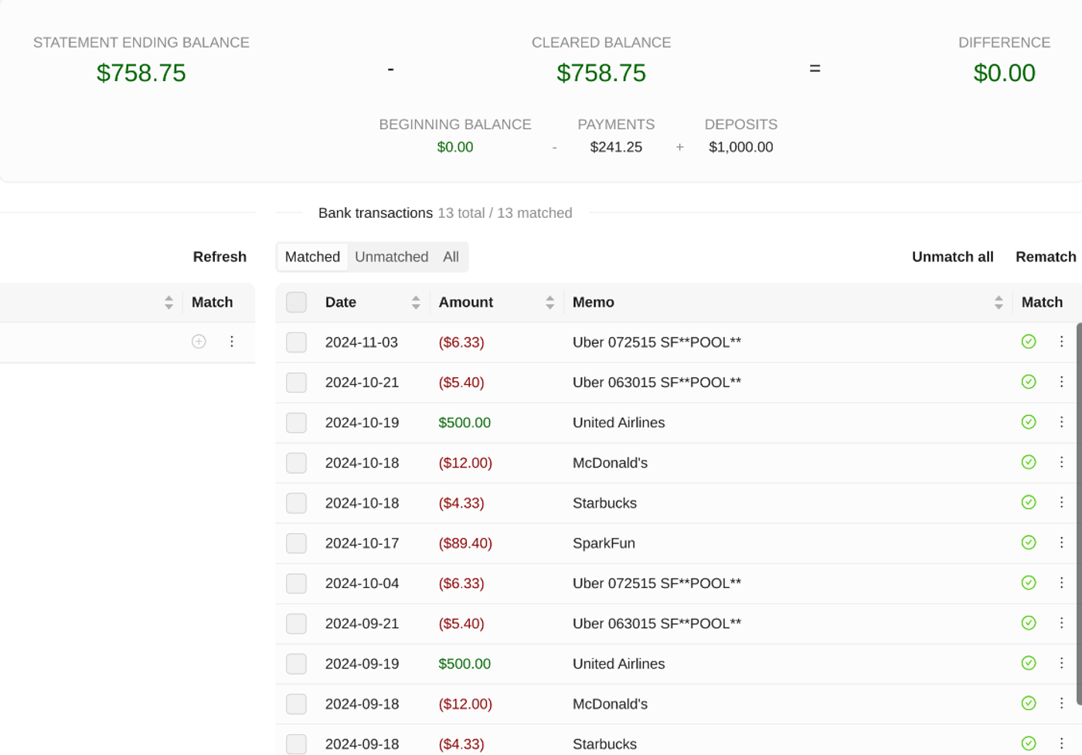1082x755 pixels.
Task: Switch to the Matched filter tab
Action: (x=312, y=257)
